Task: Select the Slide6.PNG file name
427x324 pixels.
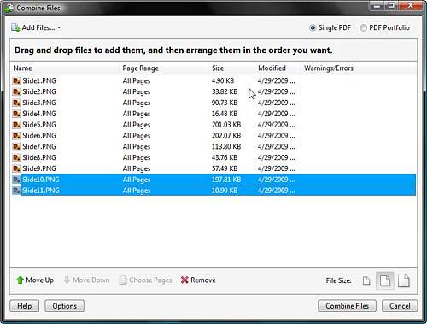Action: coord(39,136)
